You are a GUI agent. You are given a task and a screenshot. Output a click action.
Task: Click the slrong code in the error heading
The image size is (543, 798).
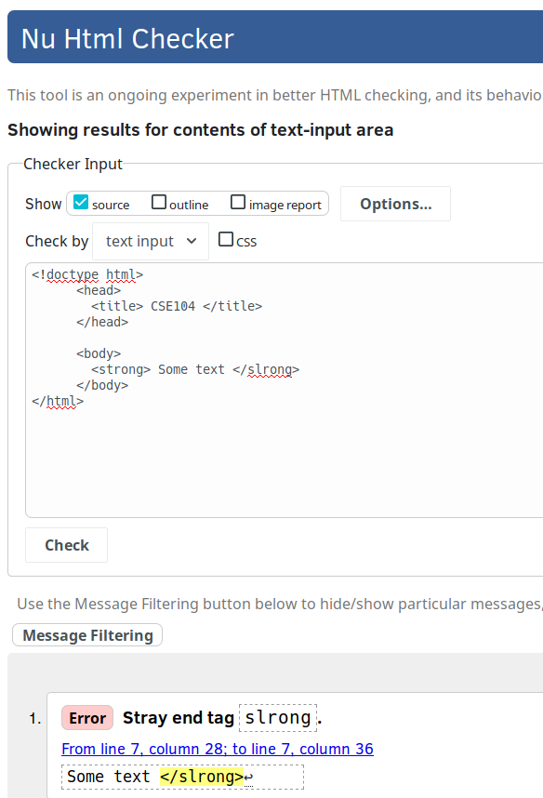(x=278, y=718)
